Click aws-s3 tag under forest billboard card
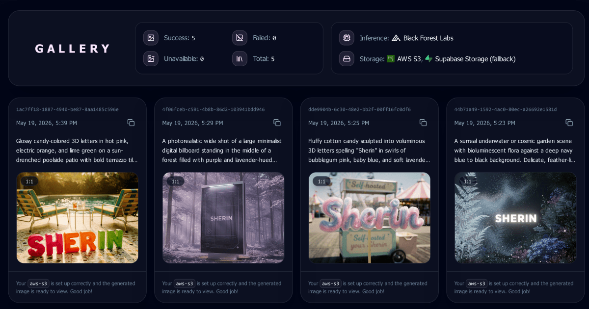 pyautogui.click(x=185, y=283)
